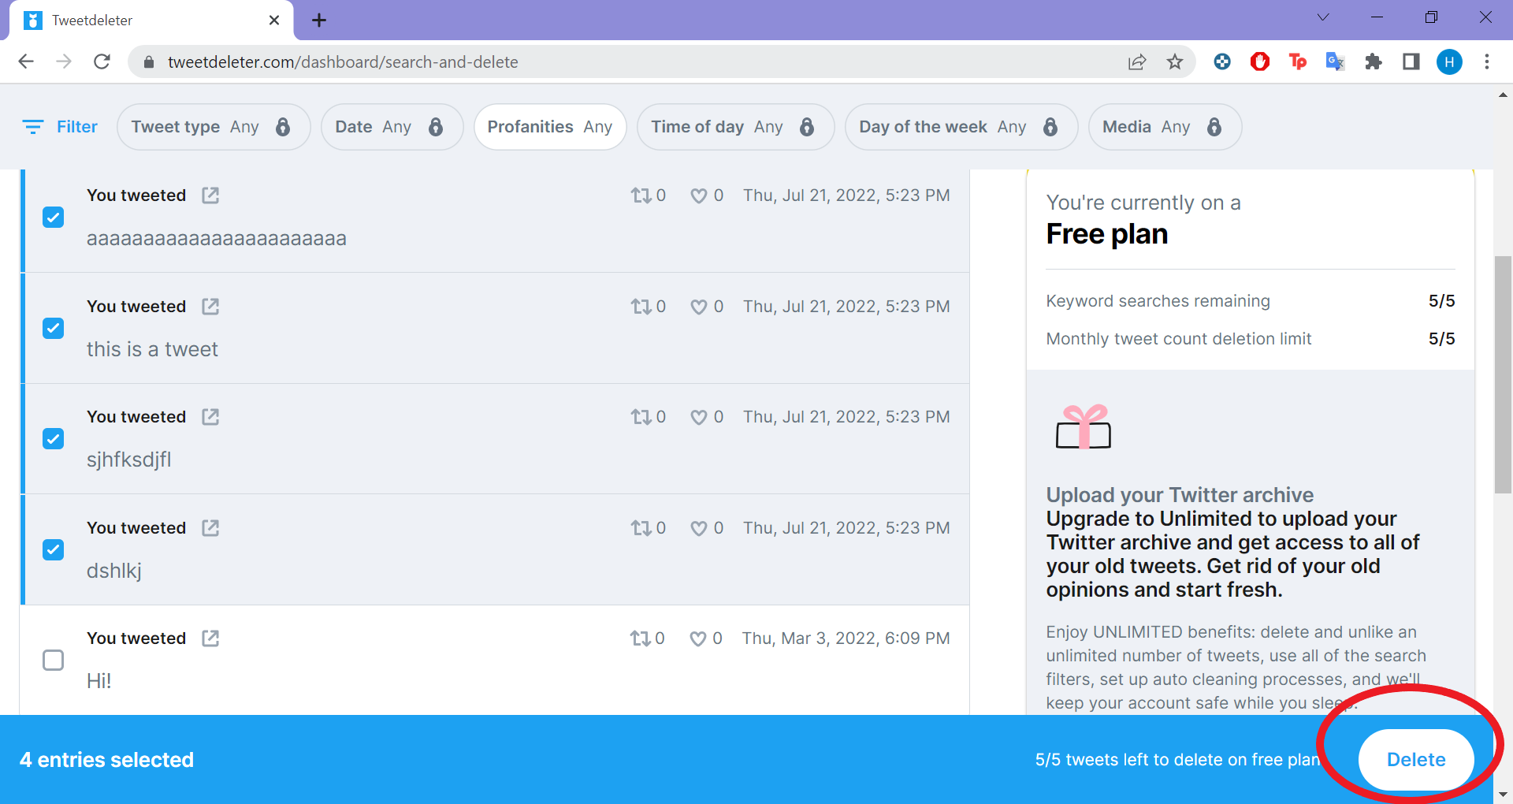1513x804 pixels.
Task: Click the address bar URL
Action: pos(343,61)
